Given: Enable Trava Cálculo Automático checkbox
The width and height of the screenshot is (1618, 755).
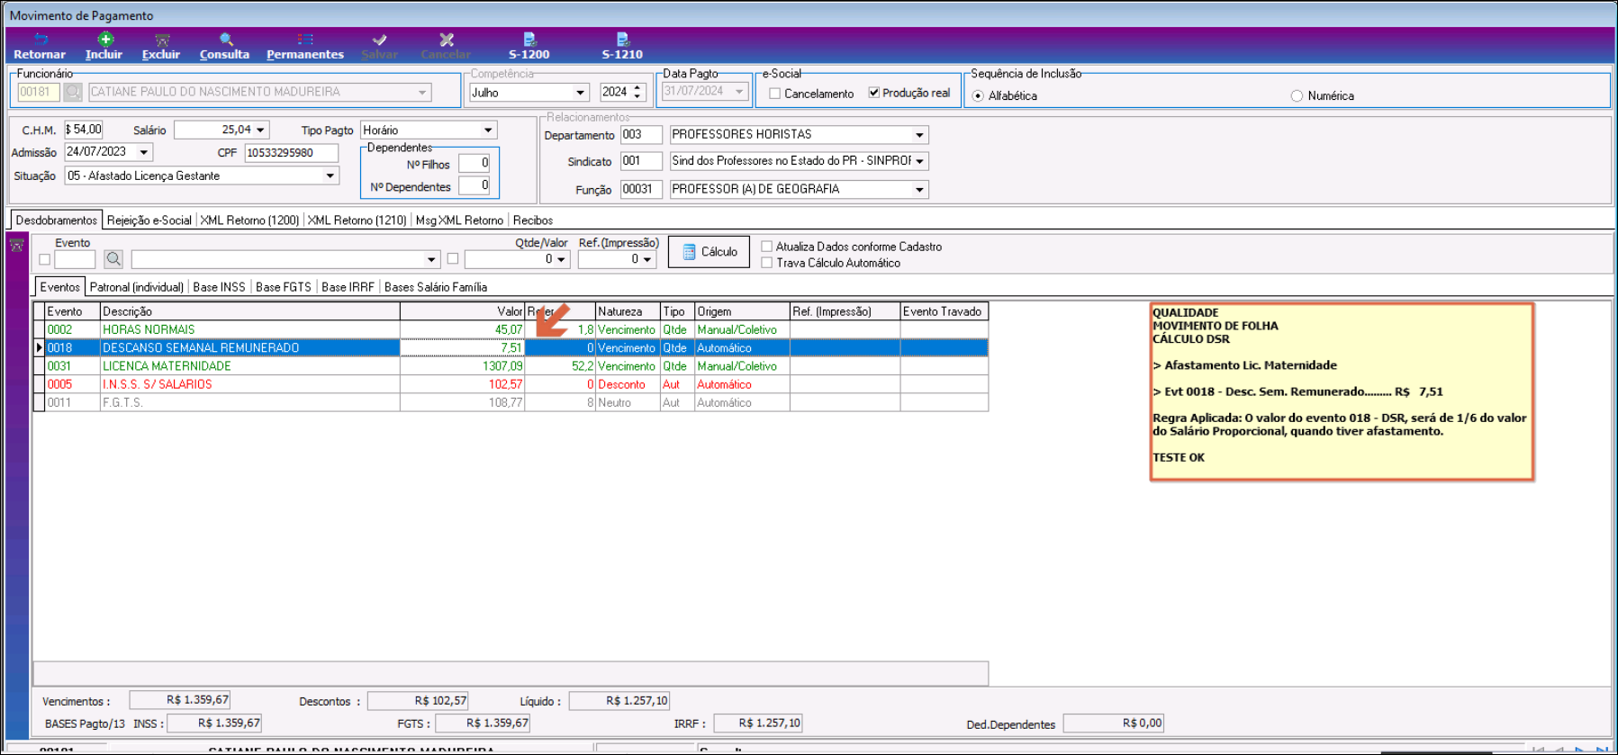Looking at the screenshot, I should pos(767,263).
